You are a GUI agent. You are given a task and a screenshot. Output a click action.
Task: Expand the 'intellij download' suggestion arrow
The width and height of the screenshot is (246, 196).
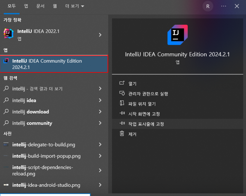click(x=100, y=112)
